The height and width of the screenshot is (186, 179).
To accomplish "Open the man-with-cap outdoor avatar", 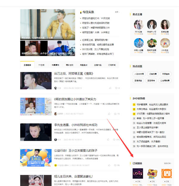I will click(x=152, y=43).
